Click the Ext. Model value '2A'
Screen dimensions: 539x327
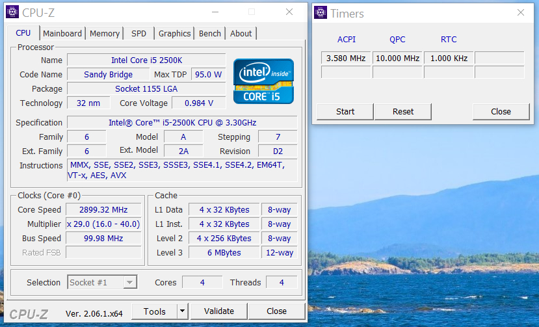click(183, 151)
